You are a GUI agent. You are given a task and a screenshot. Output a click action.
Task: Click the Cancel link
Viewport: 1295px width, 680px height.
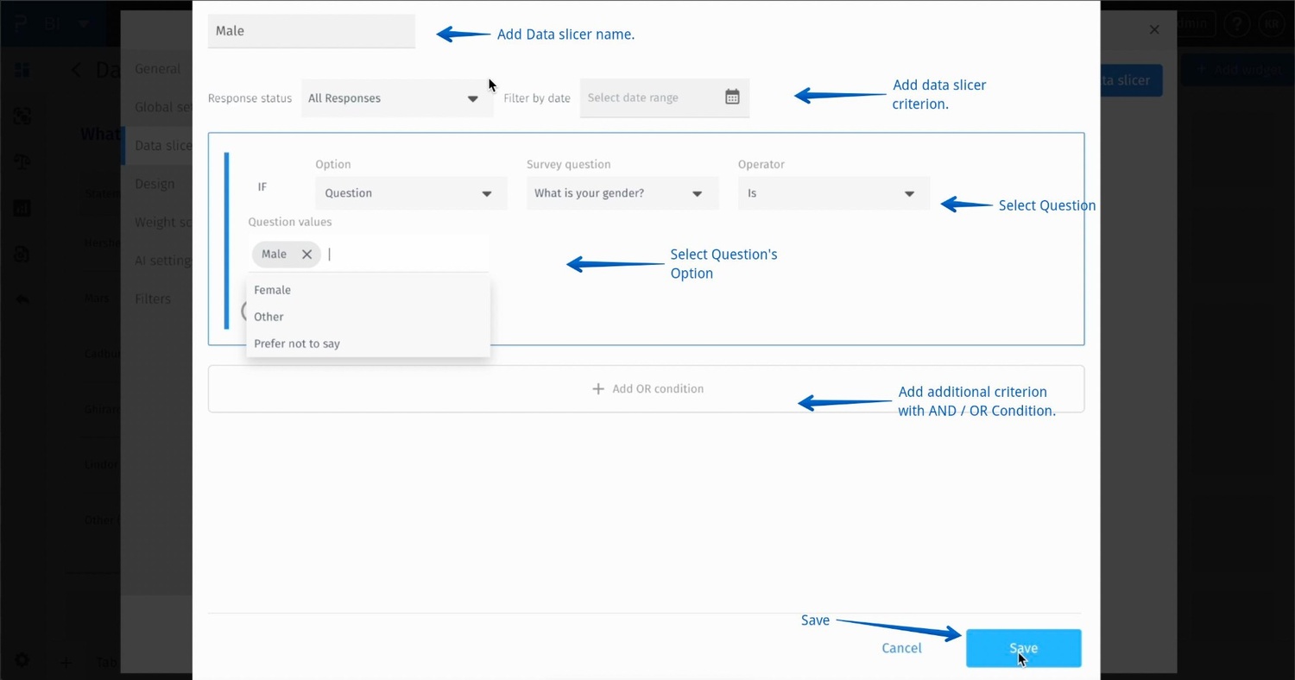(x=901, y=648)
